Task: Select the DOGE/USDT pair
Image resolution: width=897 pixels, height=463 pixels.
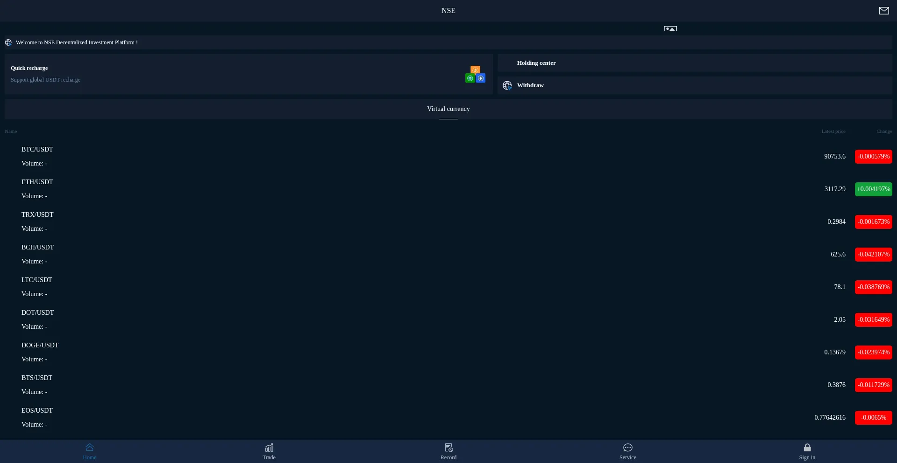Action: [40, 346]
